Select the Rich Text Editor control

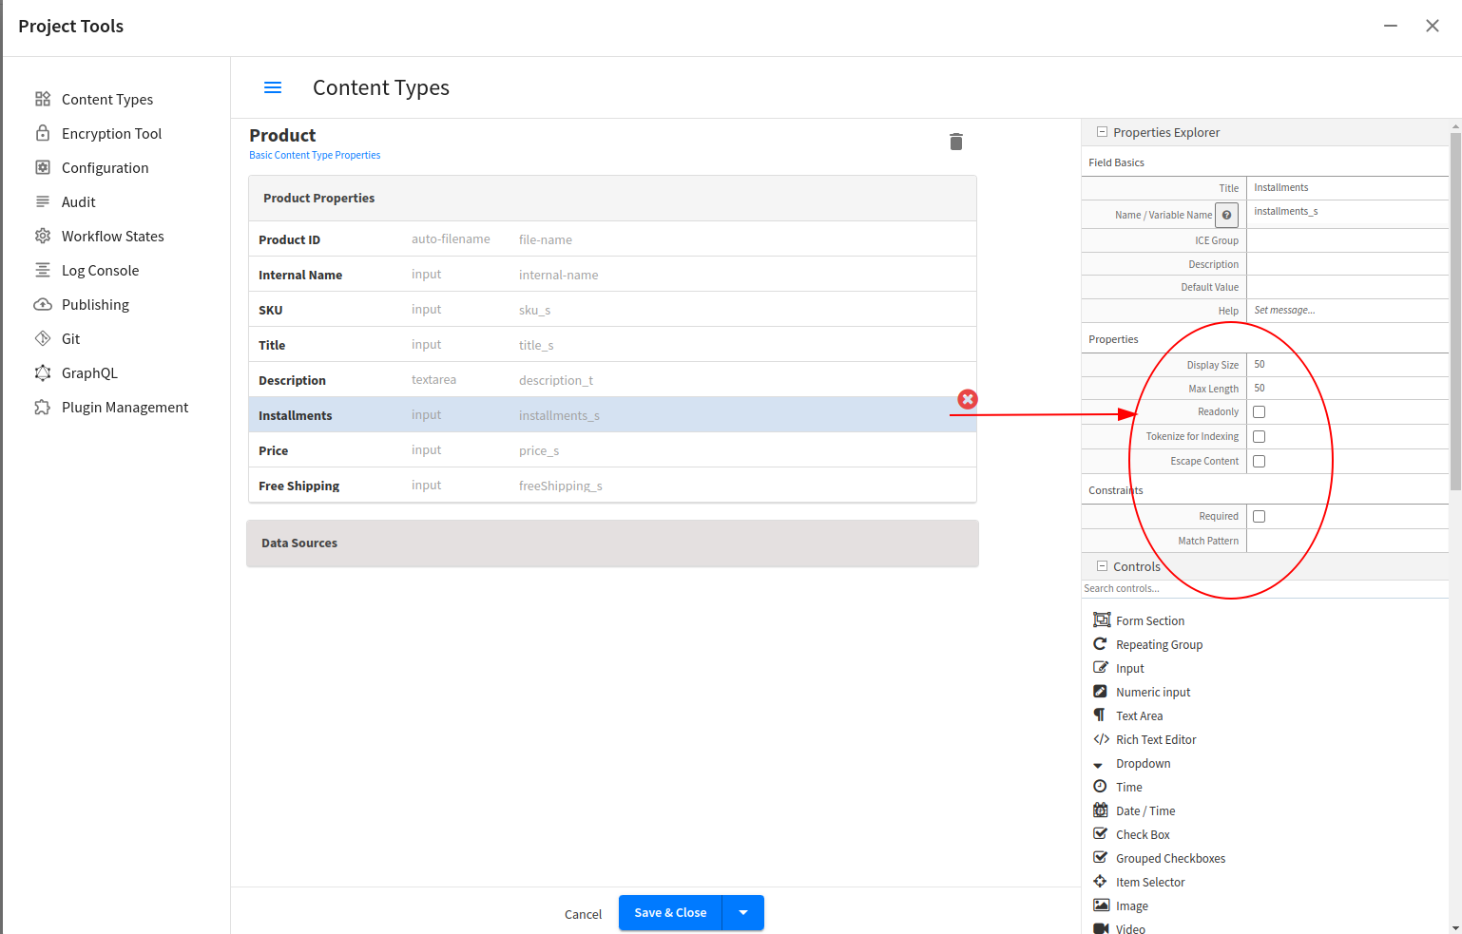[x=1155, y=739]
